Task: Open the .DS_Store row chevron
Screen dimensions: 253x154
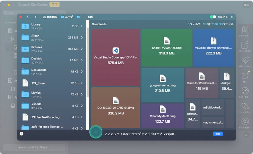Action: (82, 83)
